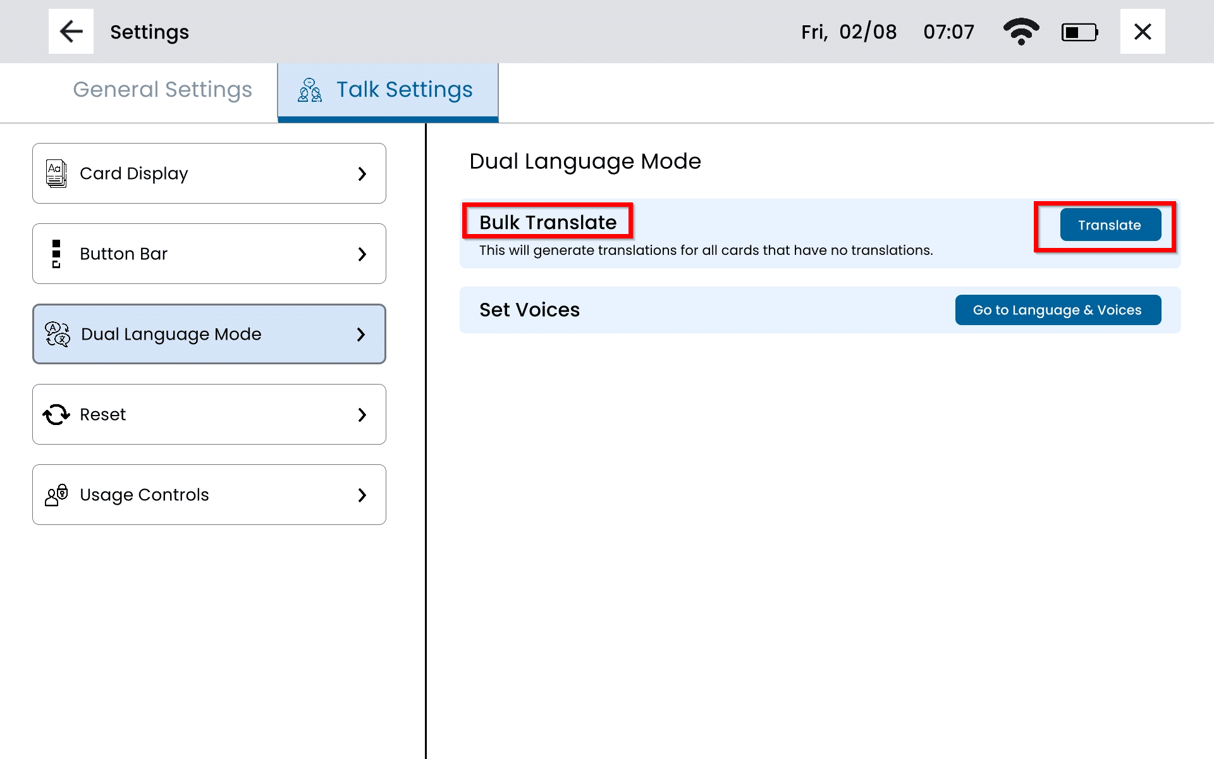Click the Usage Controls lock icon
1214x759 pixels.
[56, 495]
